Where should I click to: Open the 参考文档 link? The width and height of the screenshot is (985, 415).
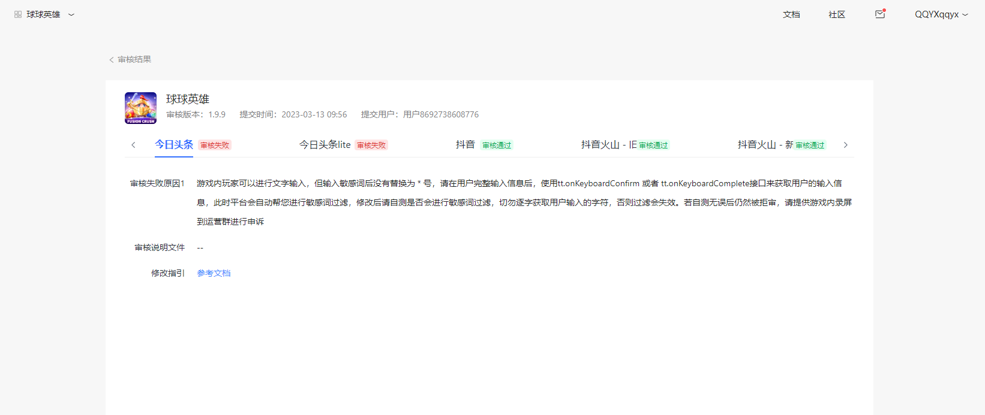(x=214, y=273)
